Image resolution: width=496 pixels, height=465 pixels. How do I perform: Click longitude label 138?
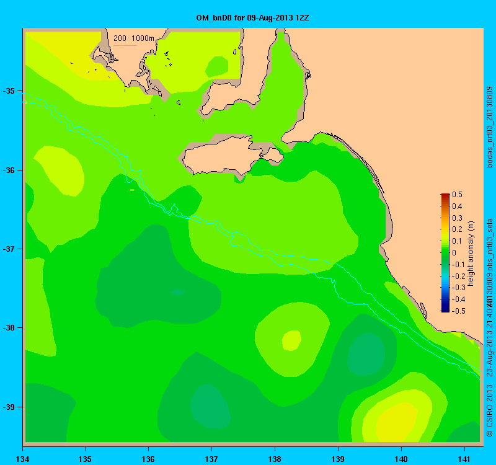[275, 459]
